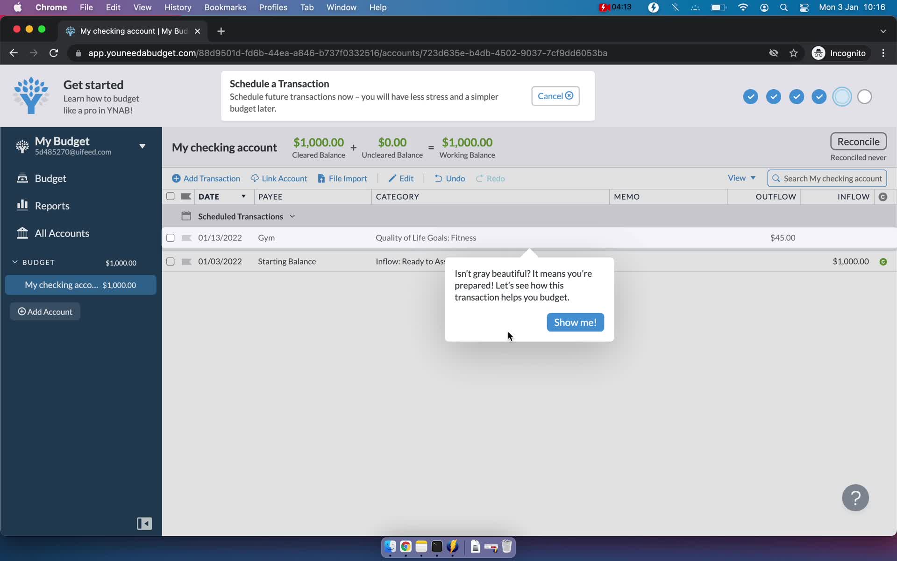Toggle the select-all transactions checkbox
The image size is (897, 561).
click(x=170, y=196)
